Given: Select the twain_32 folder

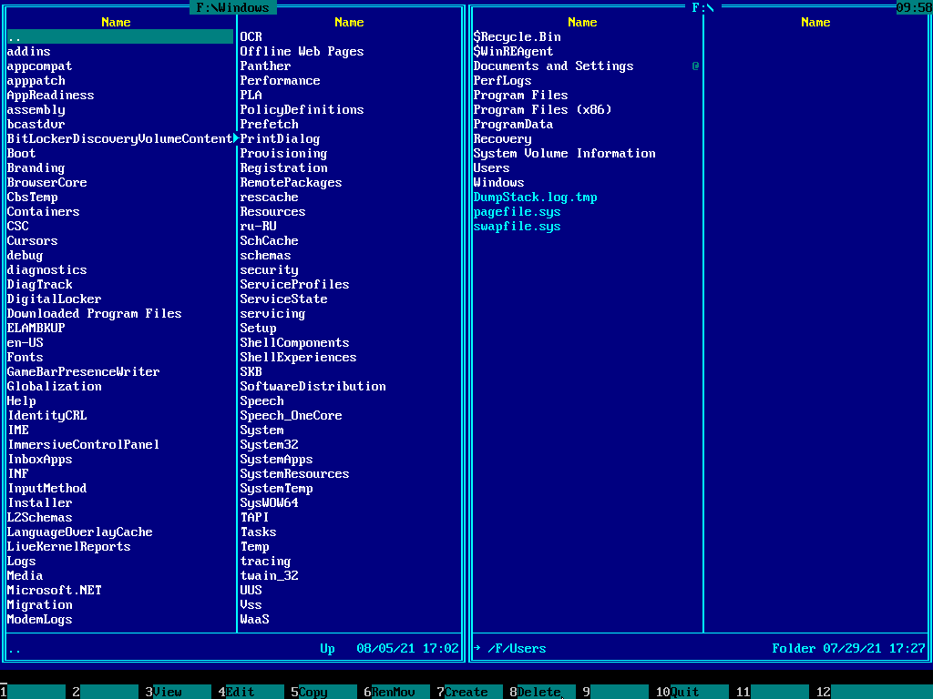Looking at the screenshot, I should pos(269,576).
